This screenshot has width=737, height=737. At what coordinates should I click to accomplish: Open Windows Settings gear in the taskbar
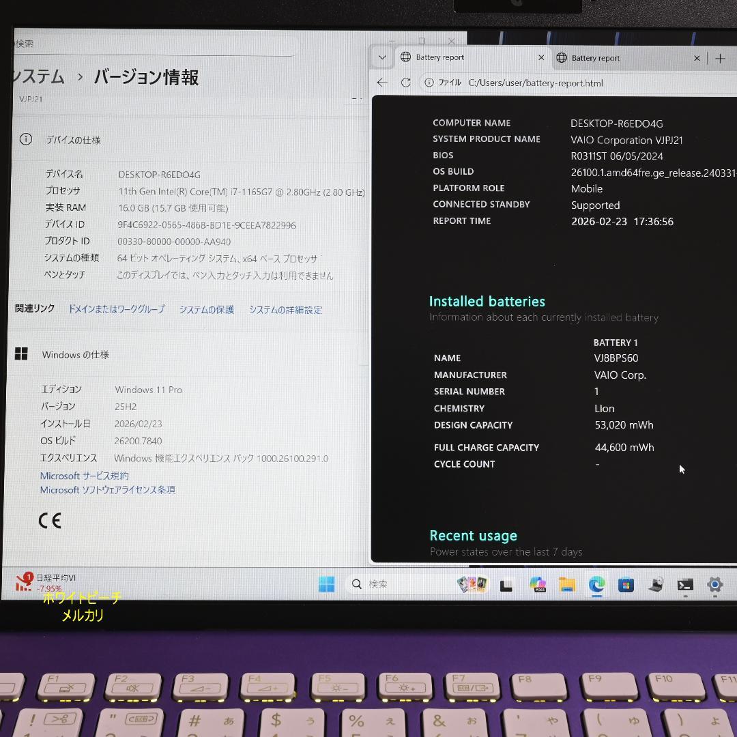point(714,585)
